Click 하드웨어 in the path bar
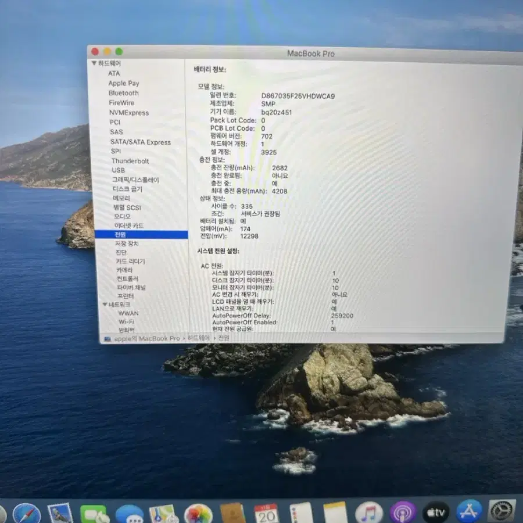 point(199,338)
